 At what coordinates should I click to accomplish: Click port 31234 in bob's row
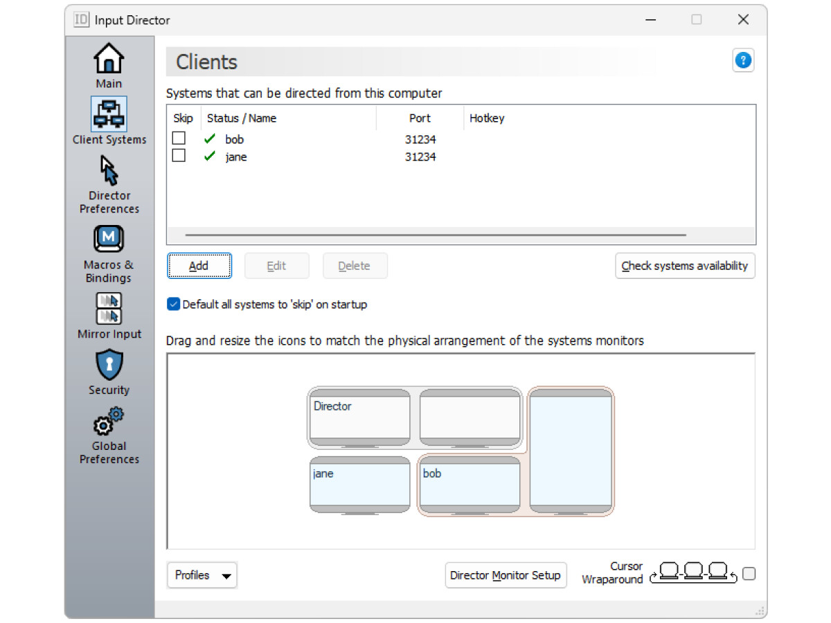[x=420, y=139]
